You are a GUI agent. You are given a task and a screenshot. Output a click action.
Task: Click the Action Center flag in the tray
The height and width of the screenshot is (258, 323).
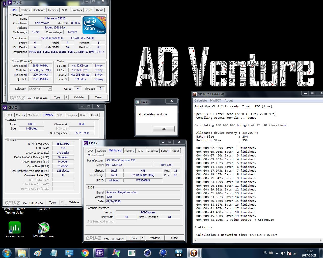pyautogui.click(x=289, y=253)
